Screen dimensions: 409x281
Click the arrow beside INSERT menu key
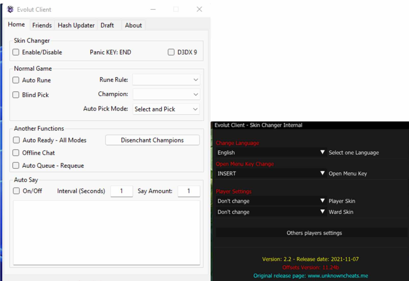point(322,173)
